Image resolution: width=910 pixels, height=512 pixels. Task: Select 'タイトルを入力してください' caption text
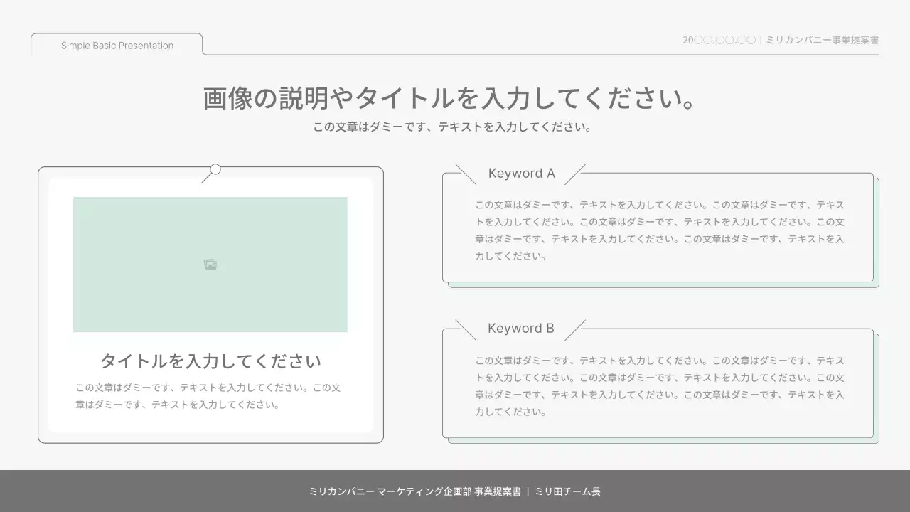(210, 361)
